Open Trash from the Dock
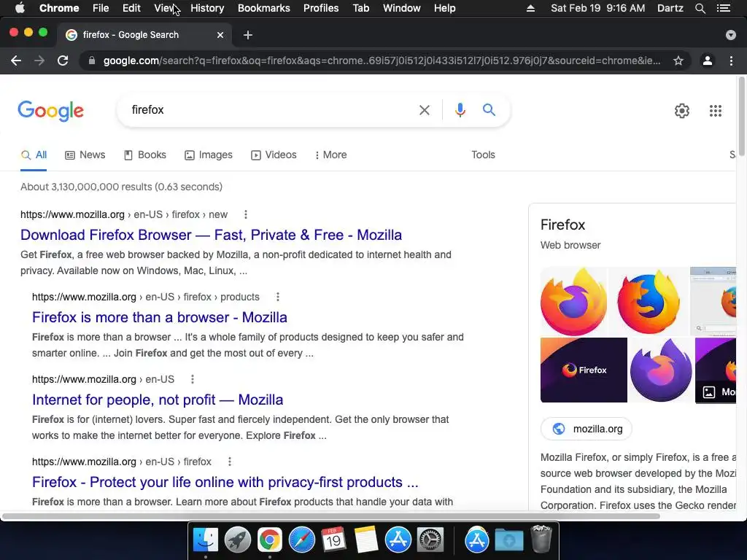This screenshot has width=747, height=560. 541,539
